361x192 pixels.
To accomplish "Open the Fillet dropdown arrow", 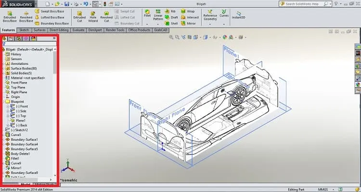I will 147,24.
